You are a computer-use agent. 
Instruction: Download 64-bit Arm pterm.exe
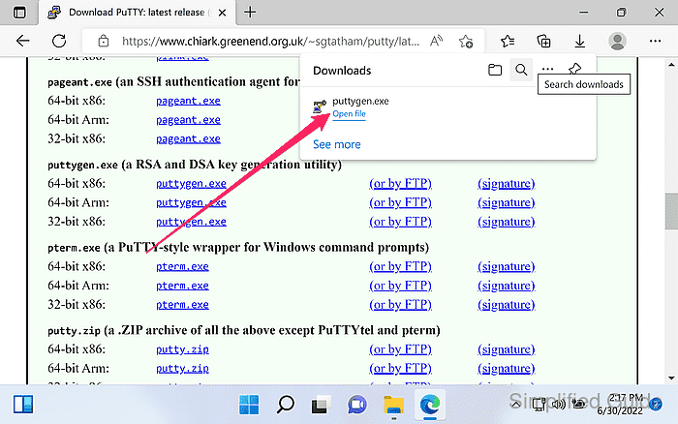[x=182, y=286]
